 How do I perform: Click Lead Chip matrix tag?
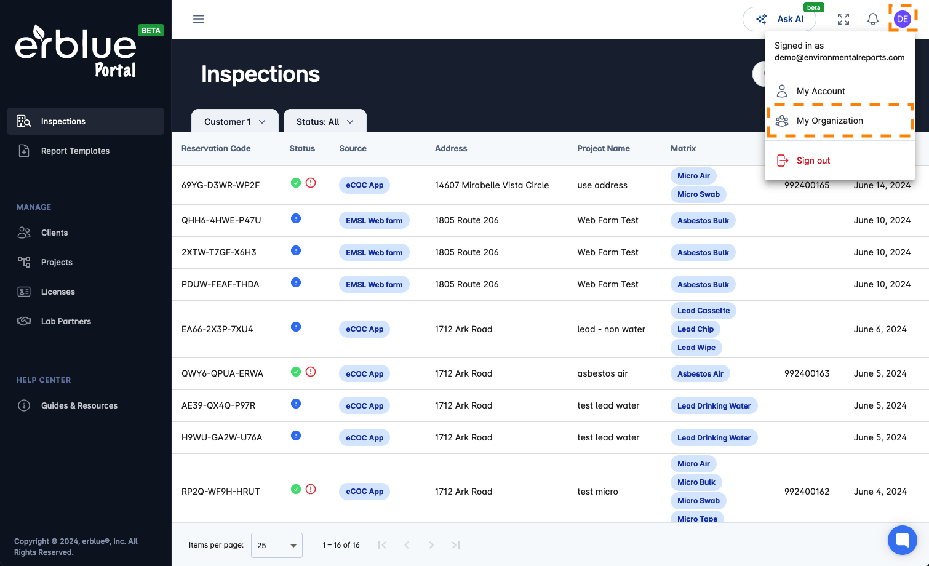click(x=695, y=329)
